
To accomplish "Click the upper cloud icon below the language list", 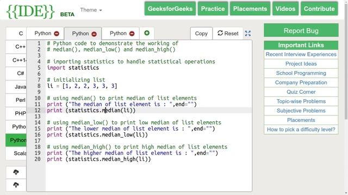I will [16, 172].
